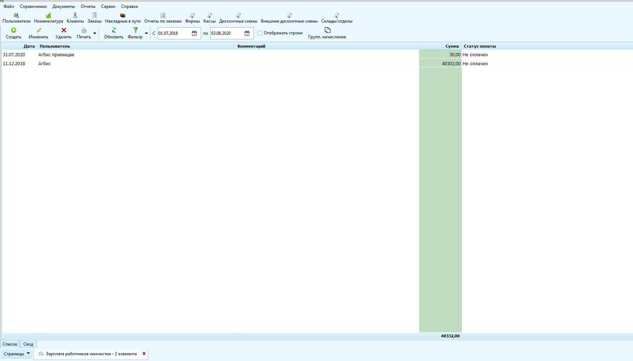Sort by the Комментарий column header

327,46
